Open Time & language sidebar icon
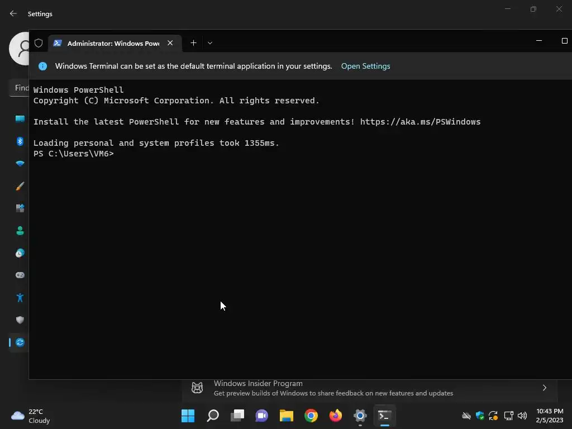This screenshot has height=429, width=572. point(20,253)
